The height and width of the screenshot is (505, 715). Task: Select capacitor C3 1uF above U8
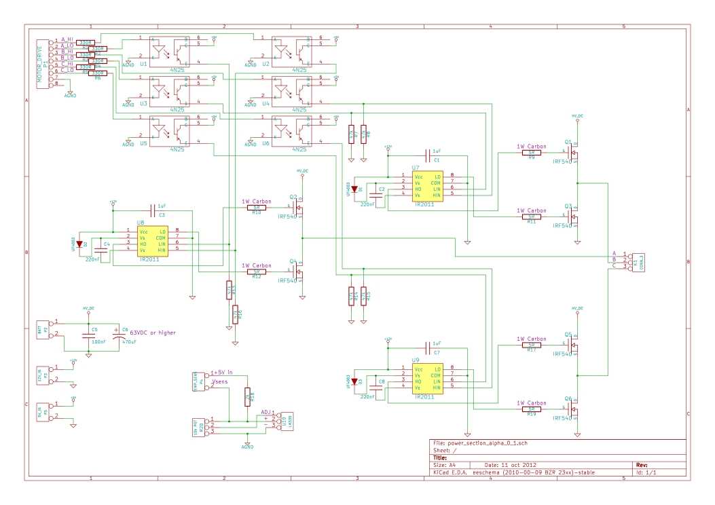coord(153,210)
